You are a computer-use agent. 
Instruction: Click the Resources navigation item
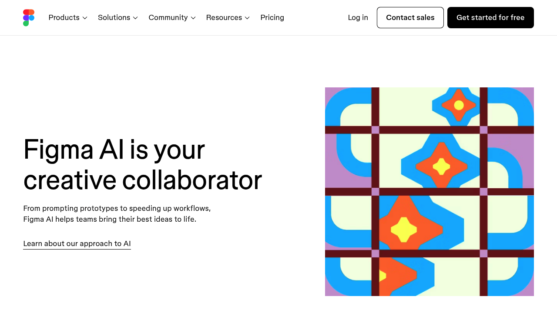(224, 17)
